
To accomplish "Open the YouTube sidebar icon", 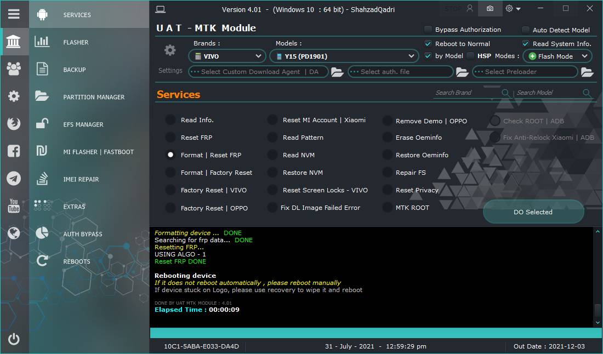I will 14,206.
